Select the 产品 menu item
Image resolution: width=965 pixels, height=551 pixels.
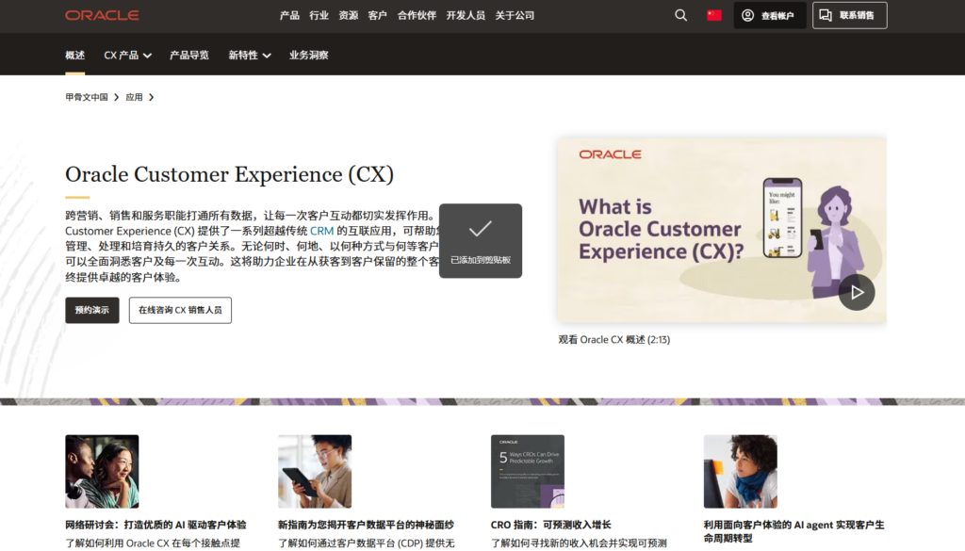[x=288, y=15]
